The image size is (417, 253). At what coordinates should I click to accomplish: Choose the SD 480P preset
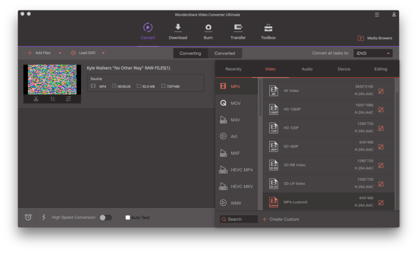tap(329, 146)
